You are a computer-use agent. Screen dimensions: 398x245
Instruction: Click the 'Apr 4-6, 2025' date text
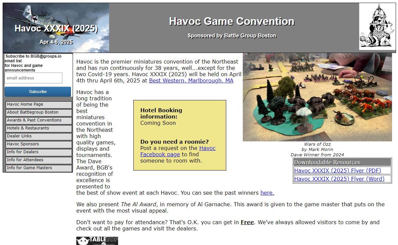[56, 42]
